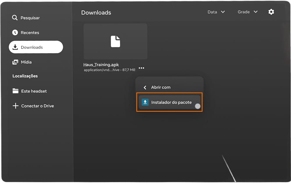Viewport: 291px width, 184px height.
Task: Expand the Data sort dropdown
Action: tap(216, 12)
